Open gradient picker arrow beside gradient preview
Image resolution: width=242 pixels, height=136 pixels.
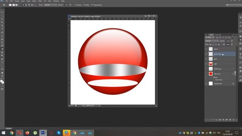18,5
